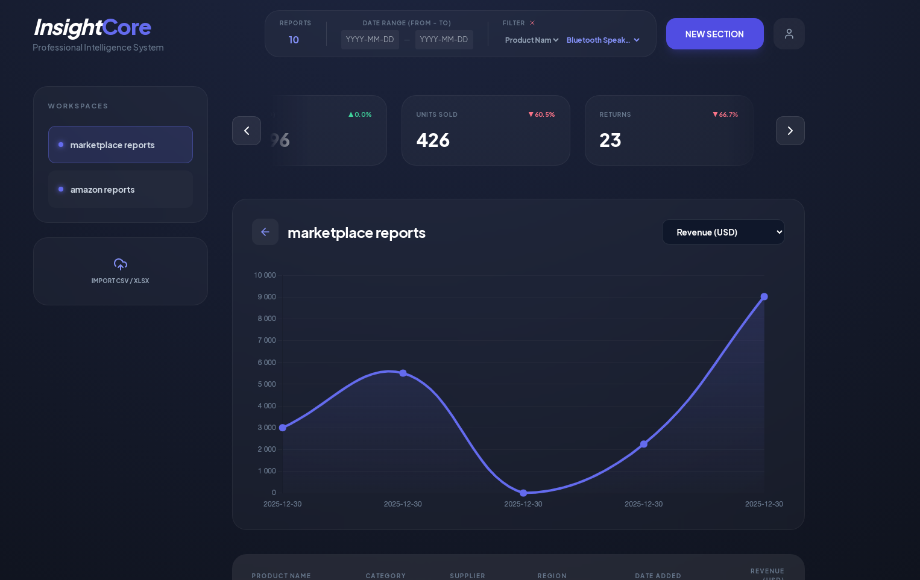Open the Product Name filter field dropdown
Image resolution: width=920 pixels, height=580 pixels.
tap(532, 40)
